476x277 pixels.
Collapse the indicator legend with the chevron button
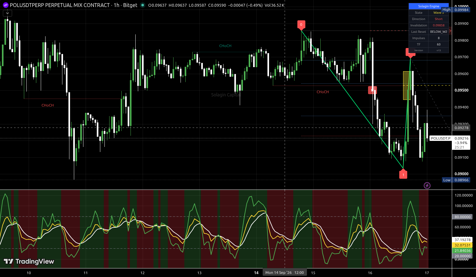[7, 13]
